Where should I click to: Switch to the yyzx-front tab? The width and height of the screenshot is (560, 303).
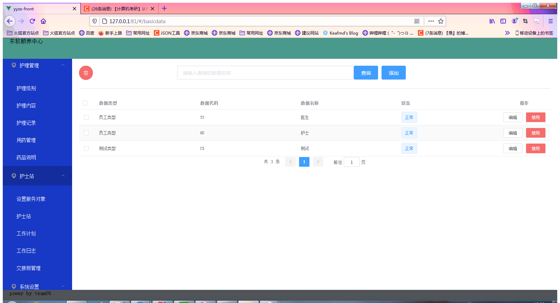42,9
